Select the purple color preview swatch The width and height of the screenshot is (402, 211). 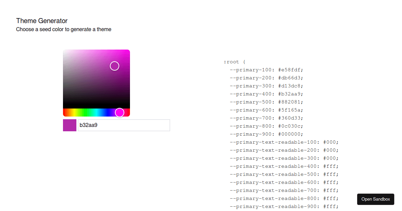(69, 125)
